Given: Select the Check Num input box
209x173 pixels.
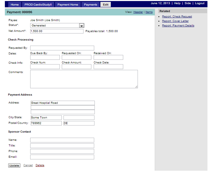Looking at the screenshot, I should tap(45, 67).
